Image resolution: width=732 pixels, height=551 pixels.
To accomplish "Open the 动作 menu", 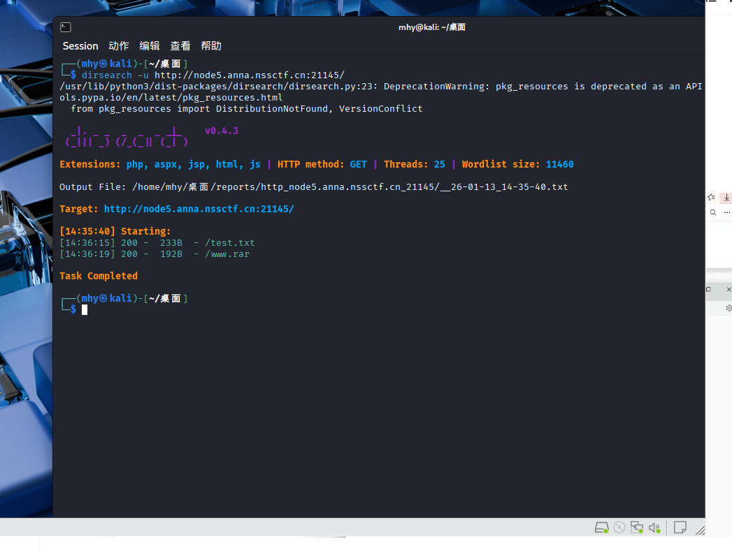I will click(119, 46).
